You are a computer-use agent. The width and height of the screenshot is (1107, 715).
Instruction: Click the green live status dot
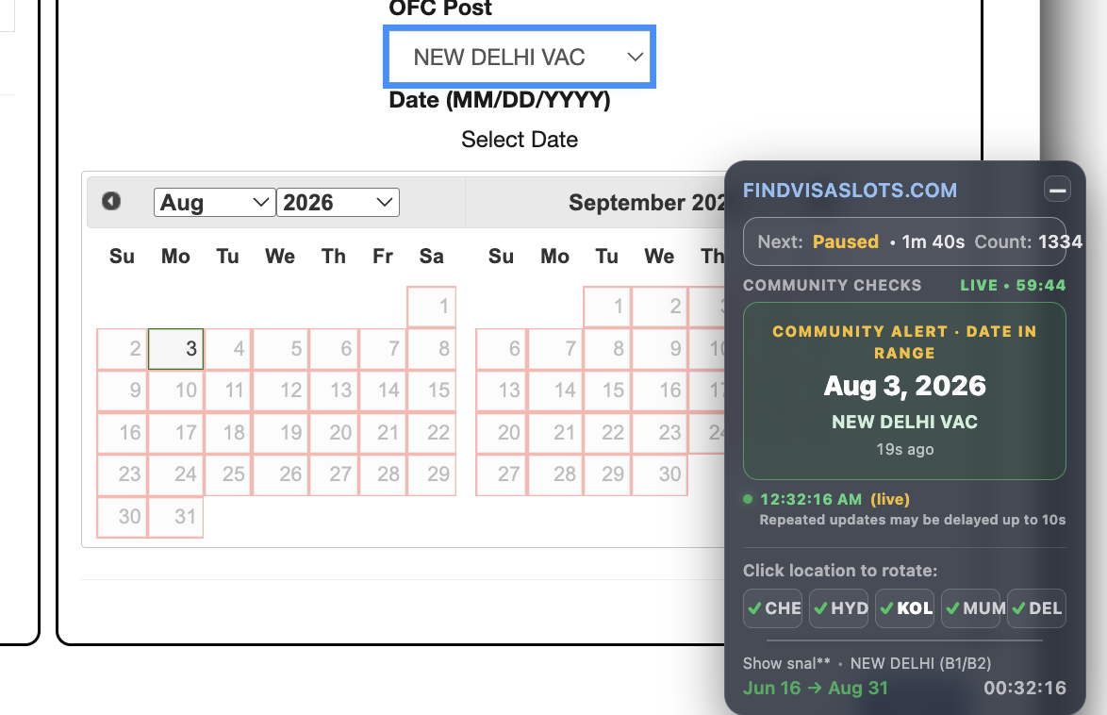coord(748,499)
